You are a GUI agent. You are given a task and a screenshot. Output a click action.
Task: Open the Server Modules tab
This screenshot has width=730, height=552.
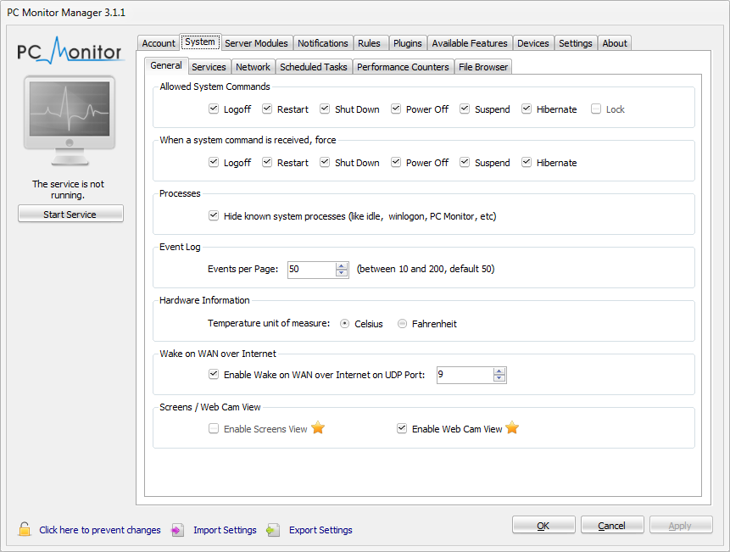(x=256, y=43)
